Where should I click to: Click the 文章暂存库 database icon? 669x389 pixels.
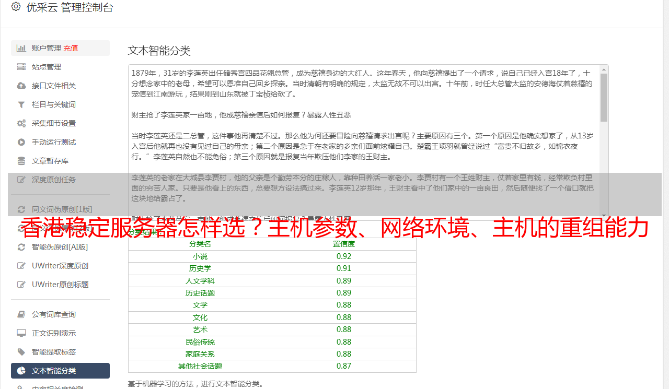click(21, 161)
